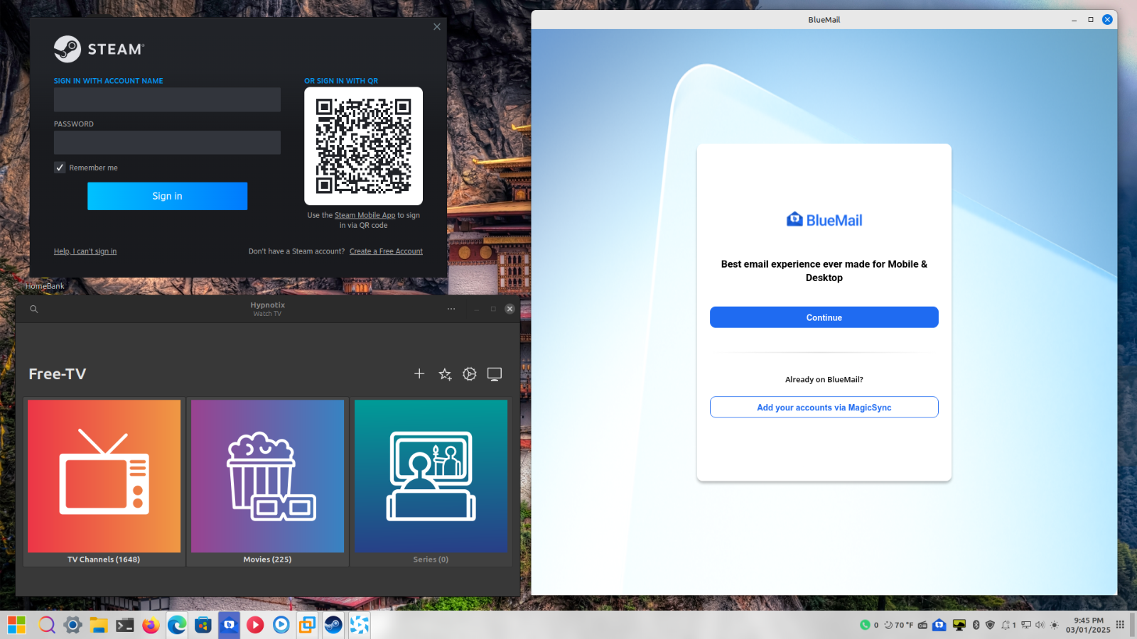Switch to BlueMail taskbar button
The height and width of the screenshot is (639, 1137).
tap(229, 625)
